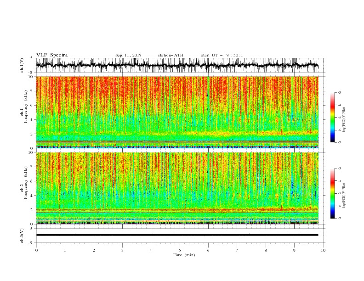
Task: Click time axis tick label '10'
Action: pos(323,250)
